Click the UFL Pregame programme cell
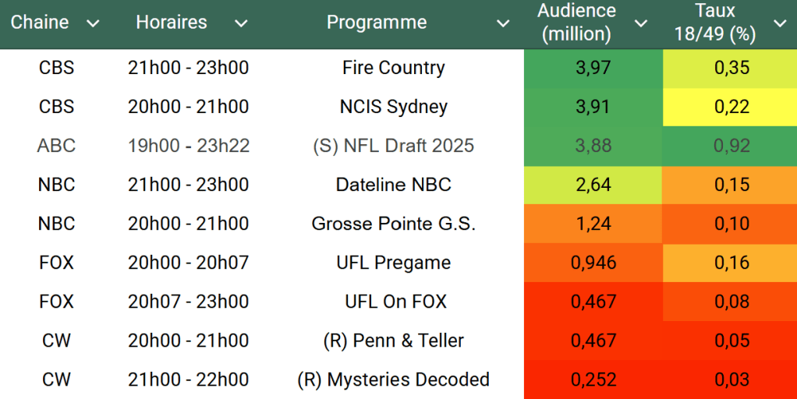 click(x=393, y=263)
